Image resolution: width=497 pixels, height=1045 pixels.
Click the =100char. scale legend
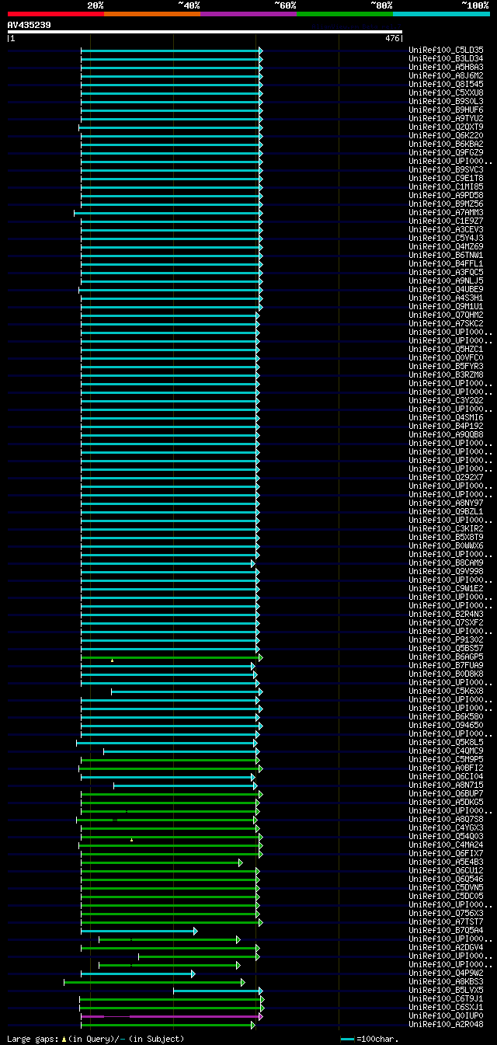pos(369,1039)
